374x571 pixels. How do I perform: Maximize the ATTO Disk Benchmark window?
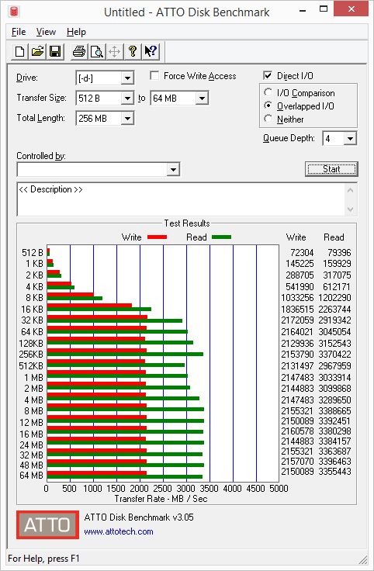pos(324,9)
